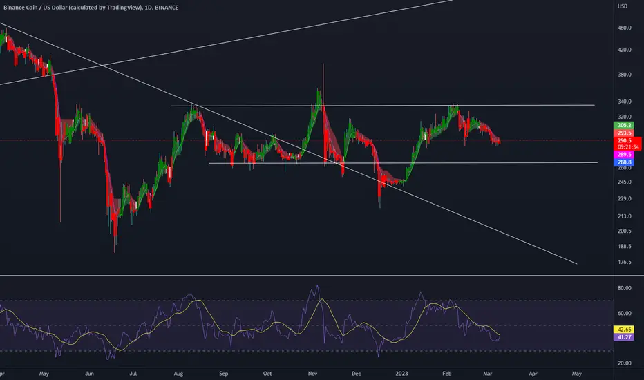Click the Nov label on time axis
644x380 pixels.
pos(312,374)
